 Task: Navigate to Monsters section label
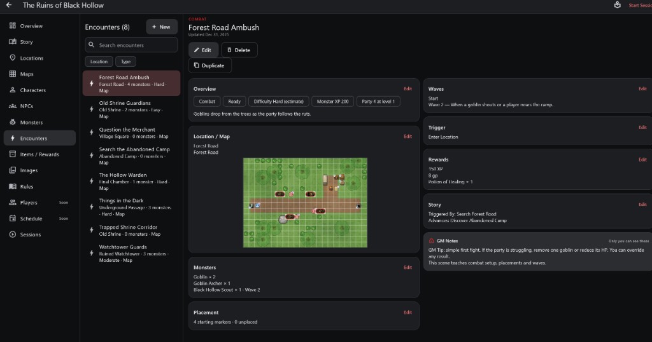[x=31, y=123]
